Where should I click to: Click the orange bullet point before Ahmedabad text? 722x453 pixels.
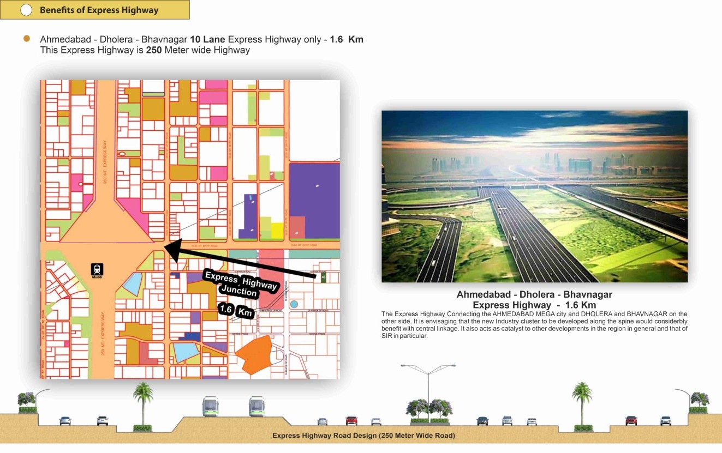[x=27, y=39]
